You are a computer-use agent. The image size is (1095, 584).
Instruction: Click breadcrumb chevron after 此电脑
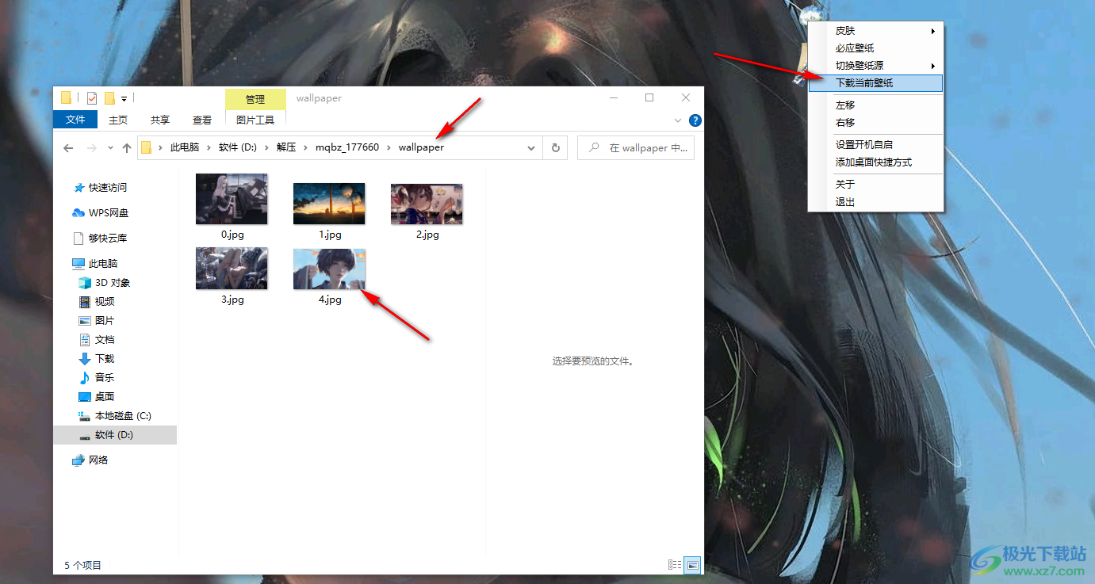(209, 148)
